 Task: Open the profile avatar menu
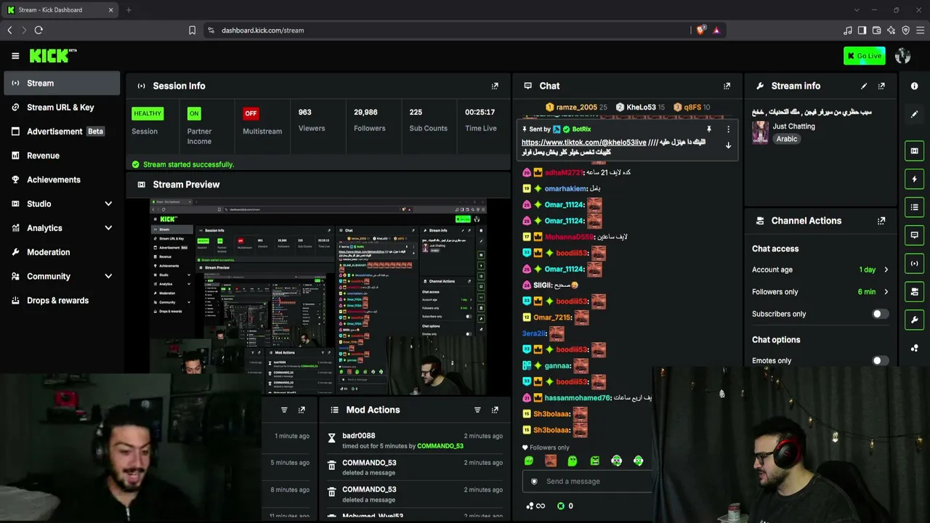(903, 56)
